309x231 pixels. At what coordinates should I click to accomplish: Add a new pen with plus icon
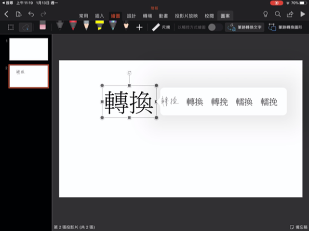coord(139,27)
